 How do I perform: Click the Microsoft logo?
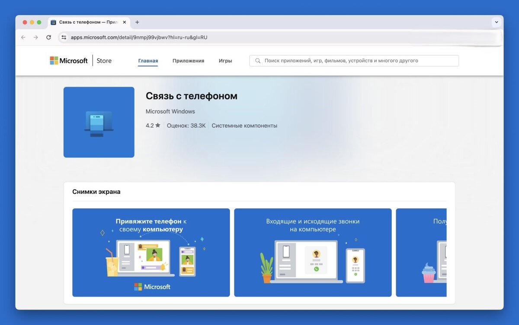(x=69, y=61)
